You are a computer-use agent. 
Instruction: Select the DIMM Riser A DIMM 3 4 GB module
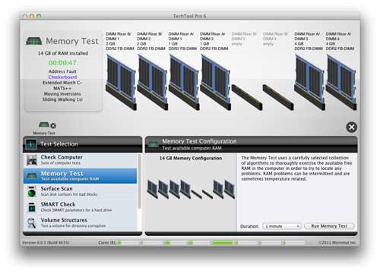coord(309,83)
